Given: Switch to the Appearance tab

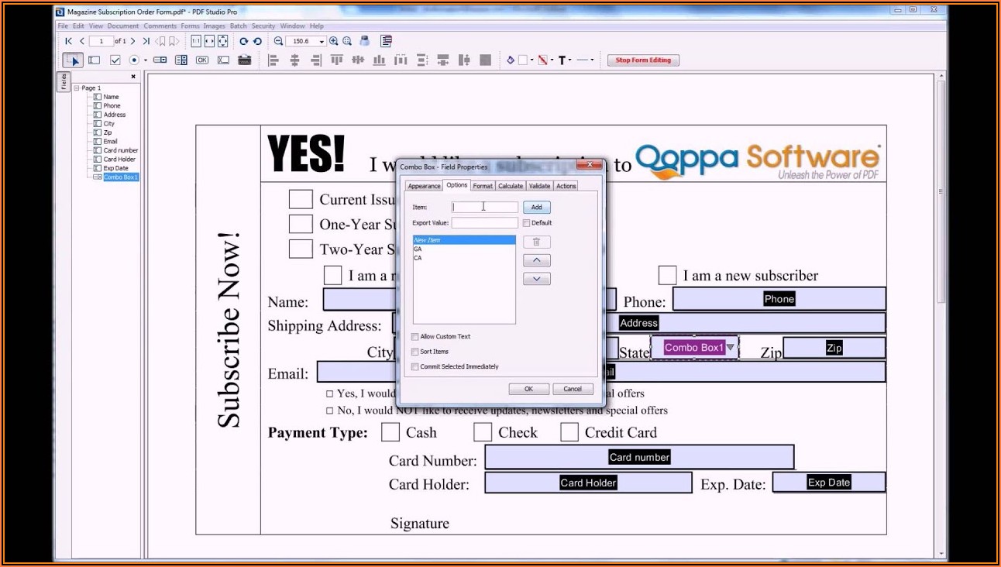Looking at the screenshot, I should 424,186.
